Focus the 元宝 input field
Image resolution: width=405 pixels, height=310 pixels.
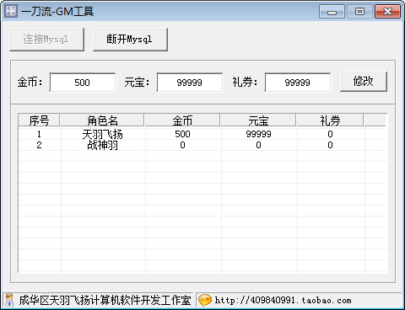tap(190, 83)
